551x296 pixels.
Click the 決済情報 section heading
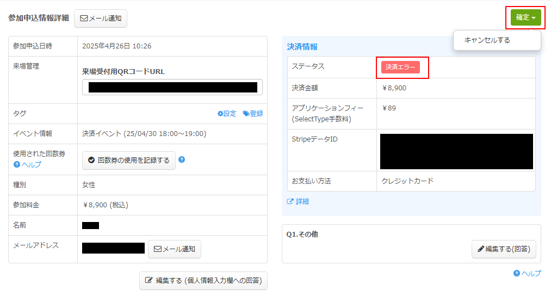pyautogui.click(x=302, y=47)
